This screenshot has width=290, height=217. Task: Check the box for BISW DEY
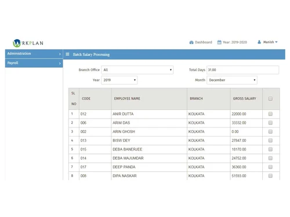coord(270,141)
